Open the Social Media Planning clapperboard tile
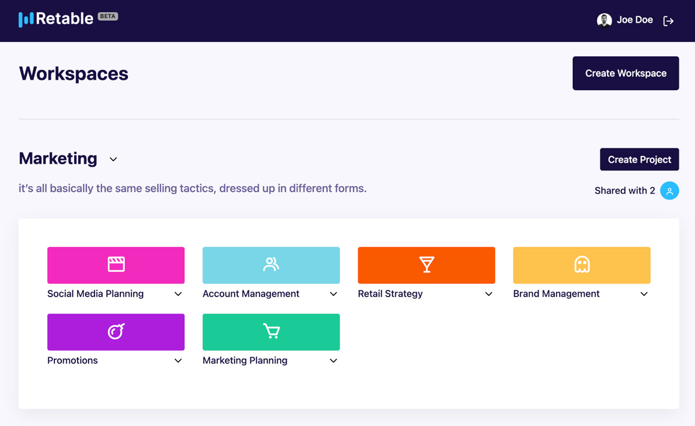695x426 pixels. click(116, 265)
